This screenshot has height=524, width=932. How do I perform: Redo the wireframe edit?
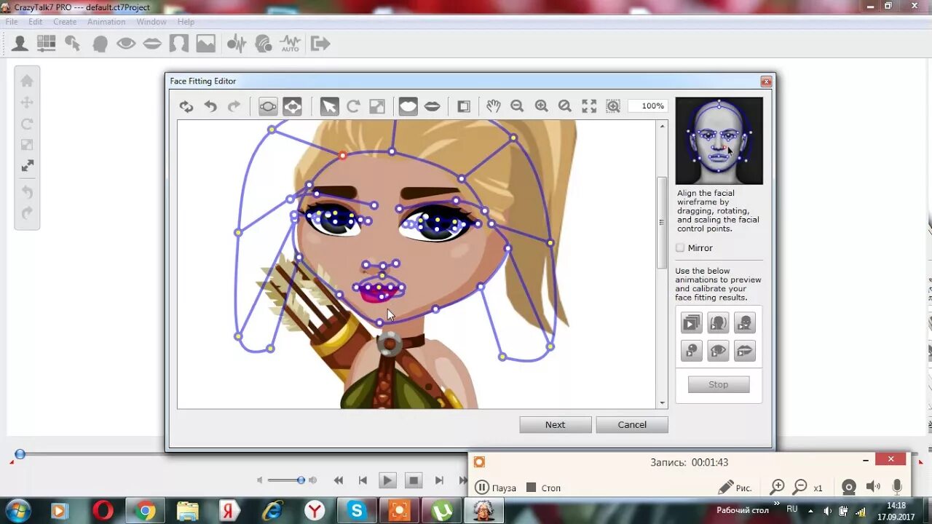(234, 106)
